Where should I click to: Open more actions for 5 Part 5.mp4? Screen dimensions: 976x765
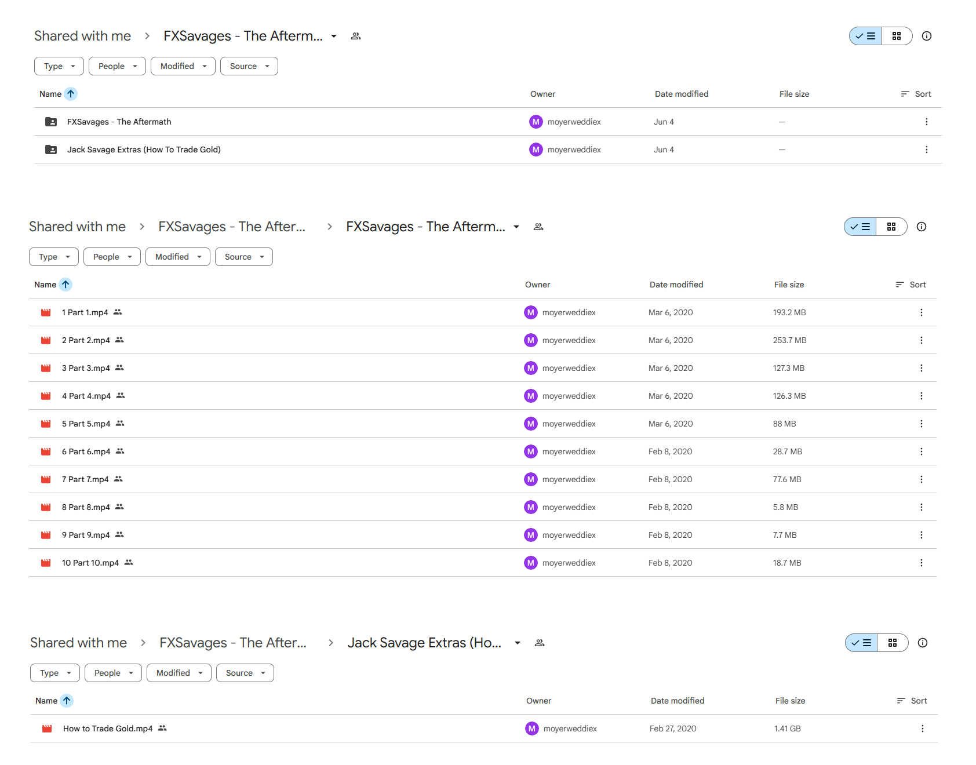pos(922,424)
